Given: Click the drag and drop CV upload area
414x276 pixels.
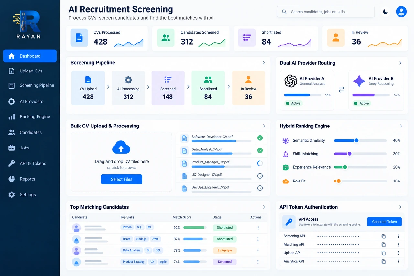Looking at the screenshot, I should point(121,162).
